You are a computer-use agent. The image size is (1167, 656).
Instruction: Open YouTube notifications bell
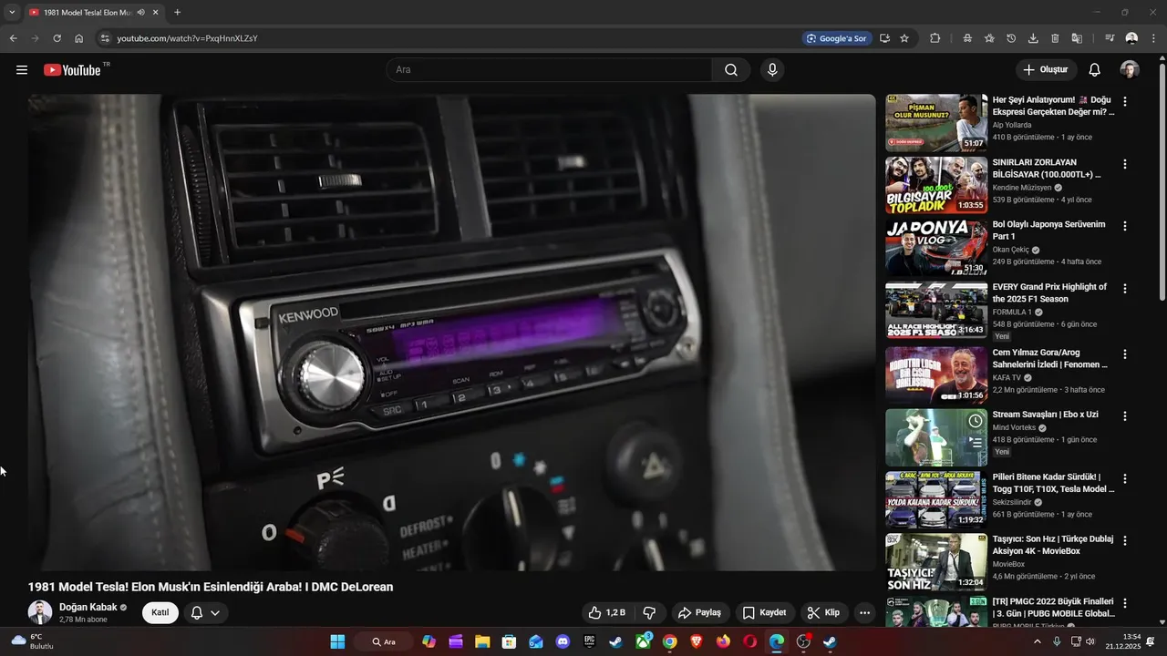tap(1095, 70)
